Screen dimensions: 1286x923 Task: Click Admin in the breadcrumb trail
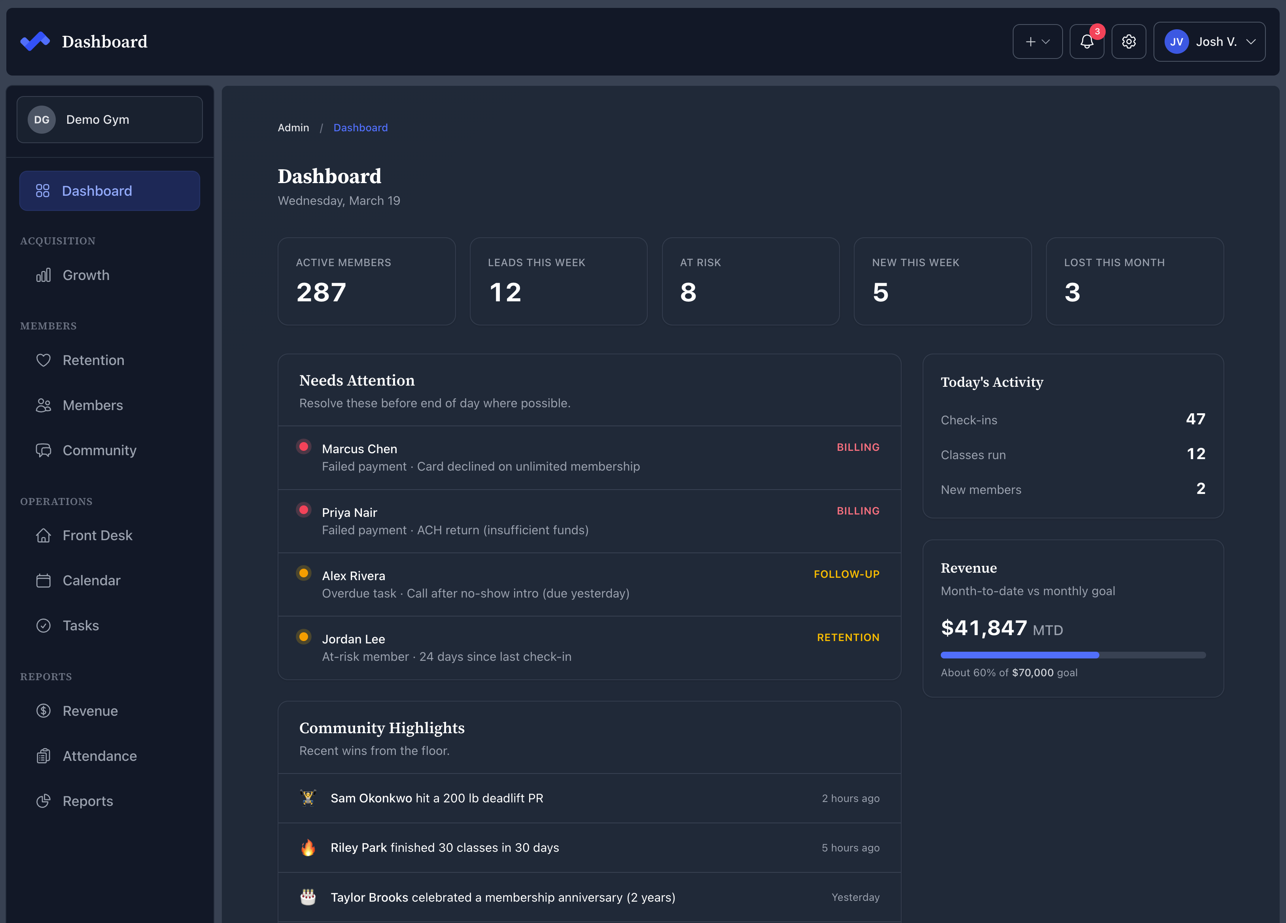pyautogui.click(x=293, y=128)
